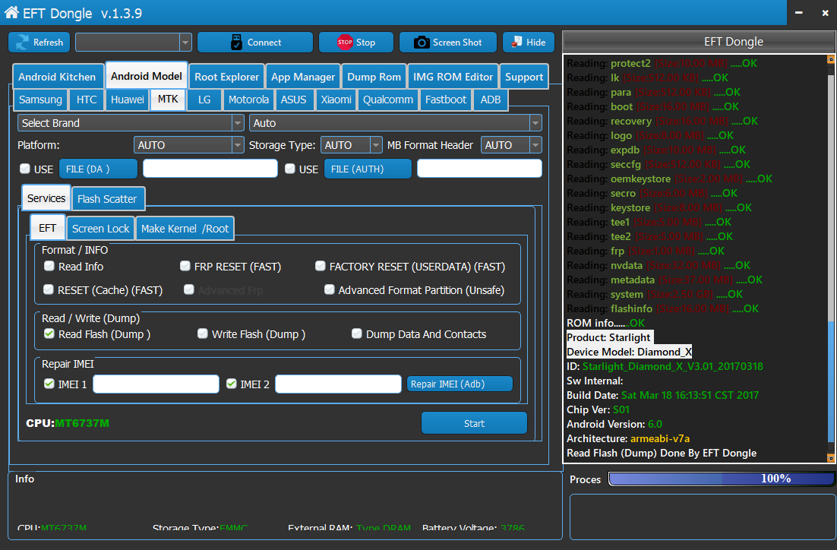Click Repair IMEI (Adb) button

pos(460,384)
